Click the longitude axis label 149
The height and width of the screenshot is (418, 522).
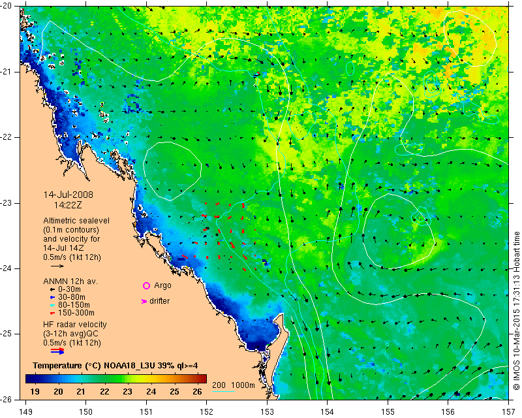click(26, 412)
